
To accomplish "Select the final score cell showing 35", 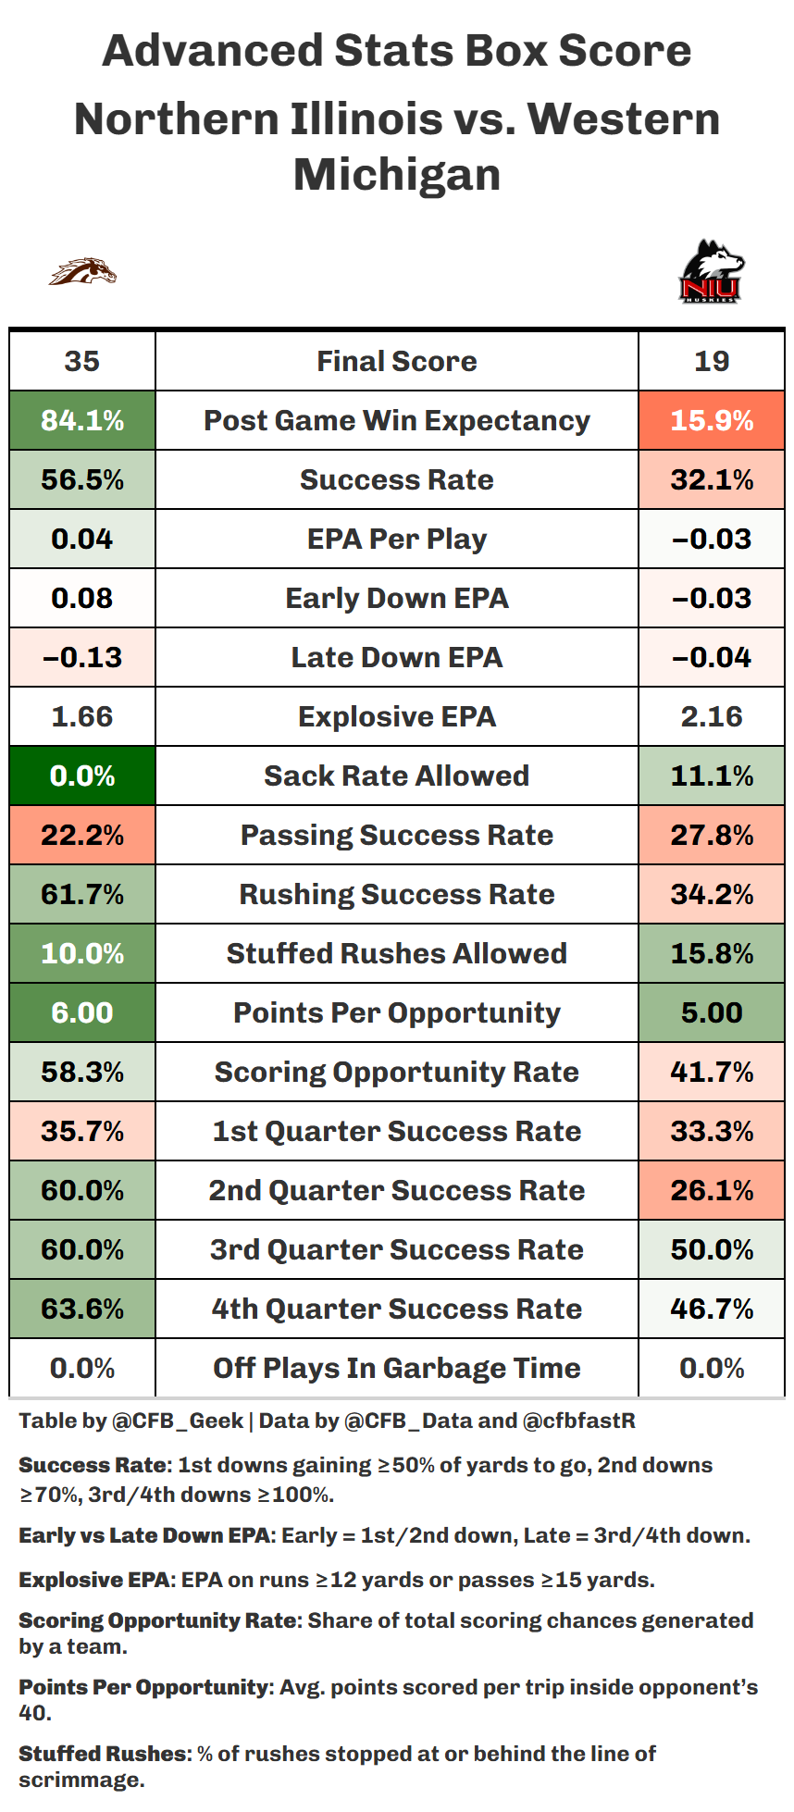I will coord(82,361).
